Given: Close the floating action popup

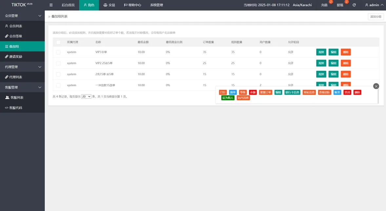Looking at the screenshot, I should coord(376,86).
